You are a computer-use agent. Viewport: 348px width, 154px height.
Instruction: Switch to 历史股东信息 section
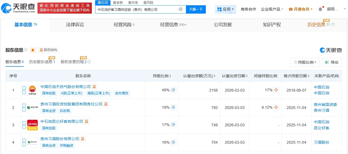coord(40,61)
